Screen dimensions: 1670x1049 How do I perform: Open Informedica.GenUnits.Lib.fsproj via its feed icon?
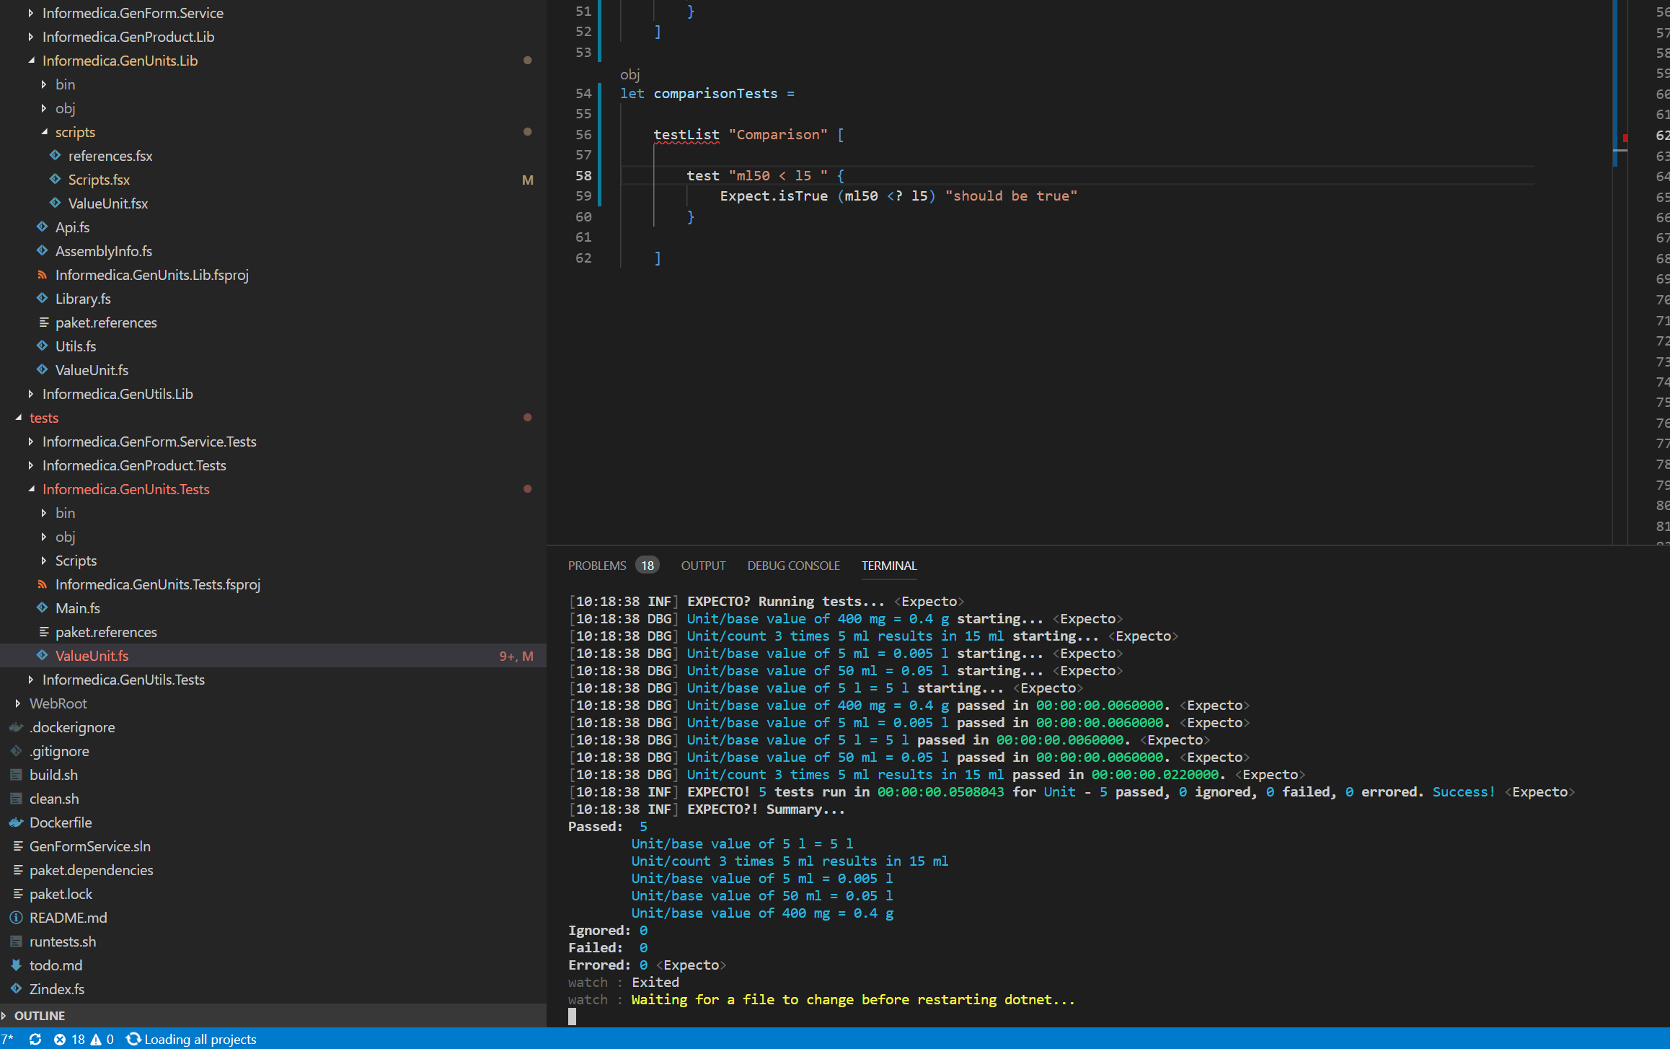tap(42, 275)
